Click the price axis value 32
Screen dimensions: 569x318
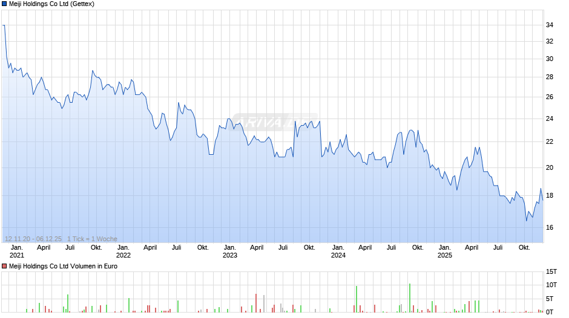550,41
